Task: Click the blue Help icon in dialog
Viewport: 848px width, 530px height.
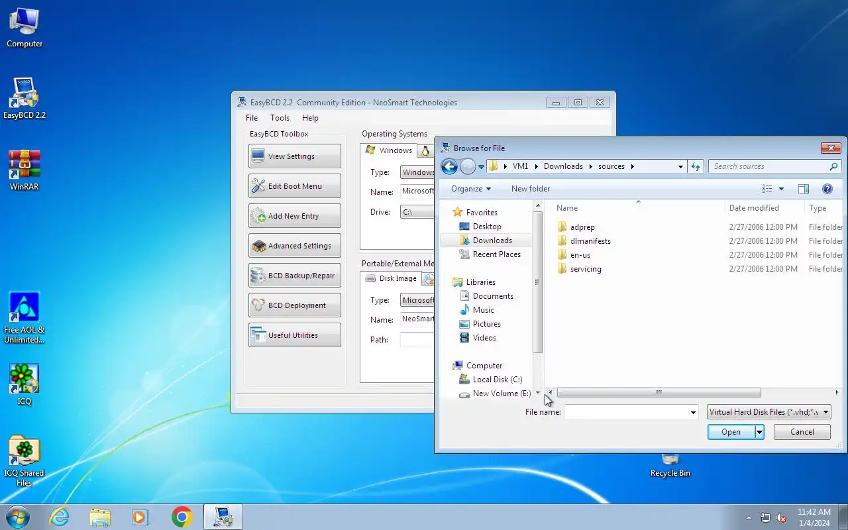Action: click(827, 189)
